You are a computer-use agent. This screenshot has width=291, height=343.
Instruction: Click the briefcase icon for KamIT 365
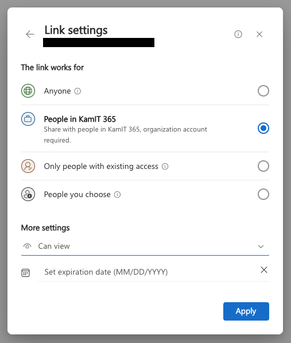coord(28,119)
